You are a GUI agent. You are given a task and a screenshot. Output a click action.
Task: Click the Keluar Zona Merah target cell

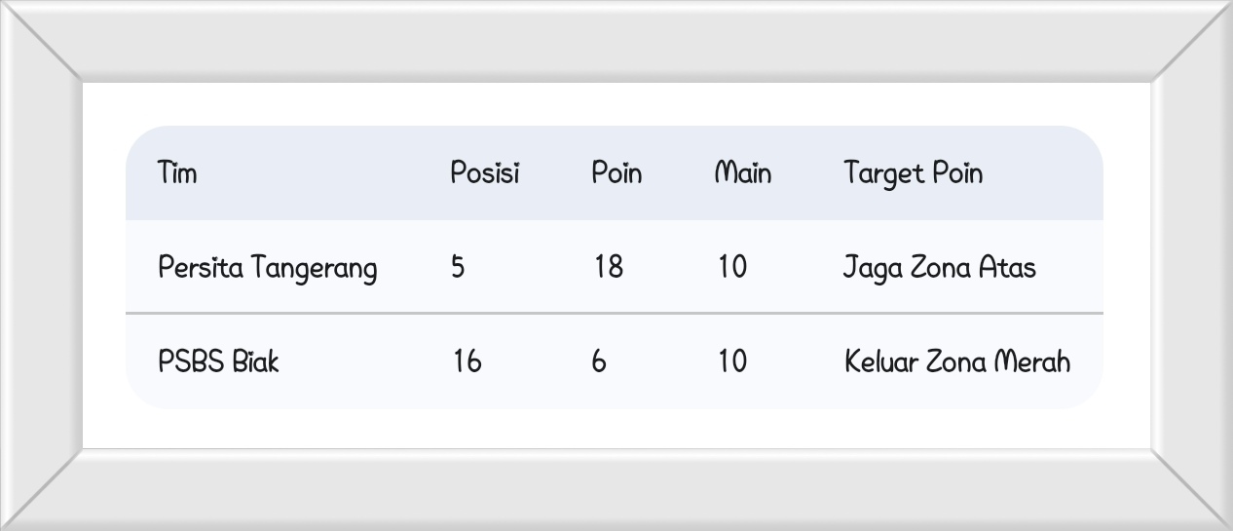pyautogui.click(x=956, y=361)
